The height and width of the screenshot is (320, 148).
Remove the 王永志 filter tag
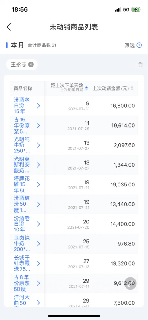tap(31, 65)
